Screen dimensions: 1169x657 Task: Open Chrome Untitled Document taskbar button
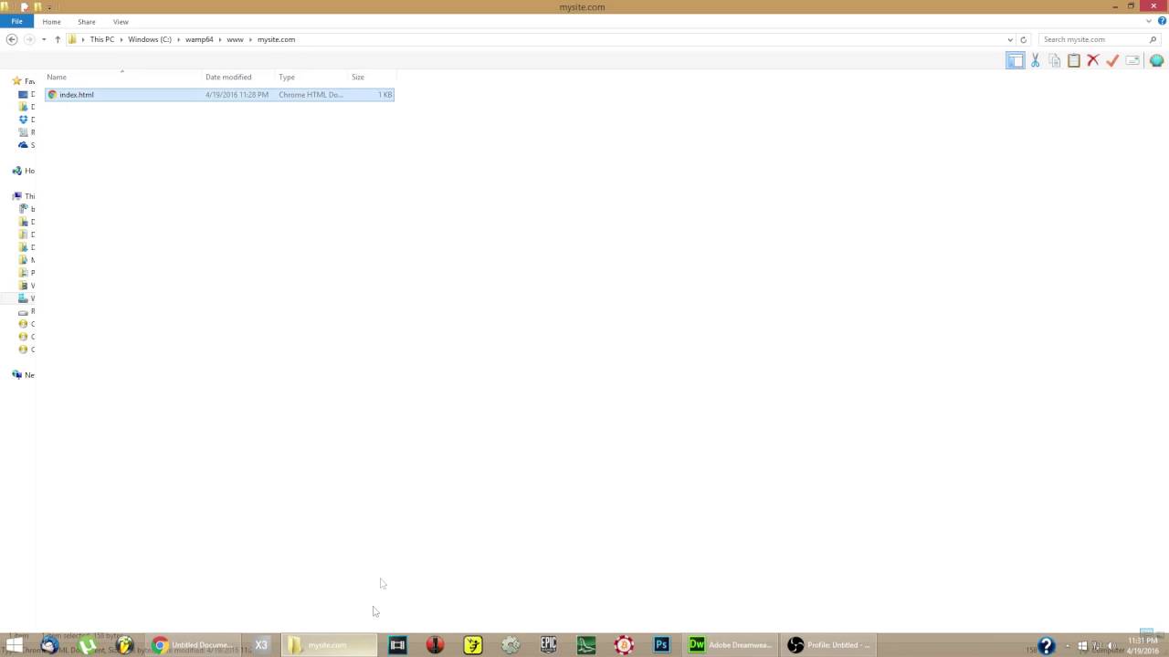coord(194,645)
